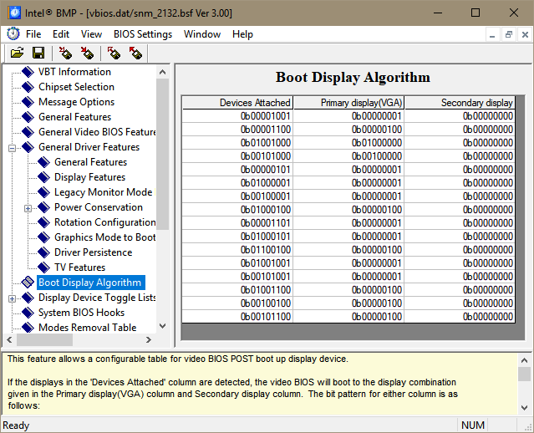Screen dimensions: 534x433
Task: Click the Save floppy disk icon
Action: click(x=38, y=53)
